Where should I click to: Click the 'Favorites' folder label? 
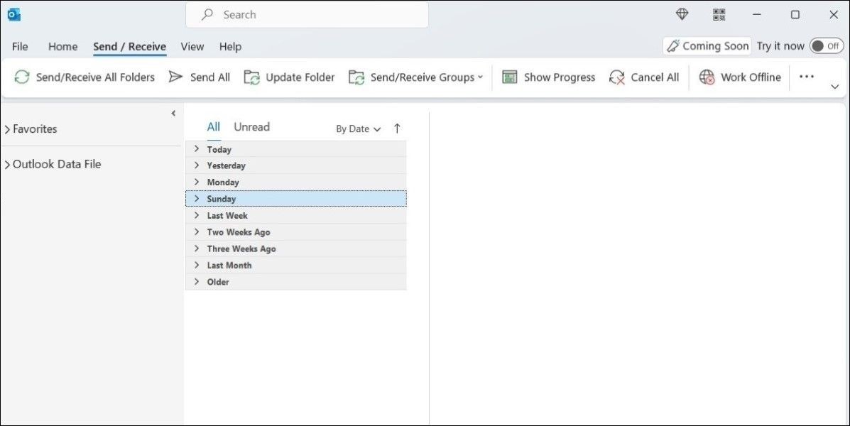pyautogui.click(x=35, y=129)
